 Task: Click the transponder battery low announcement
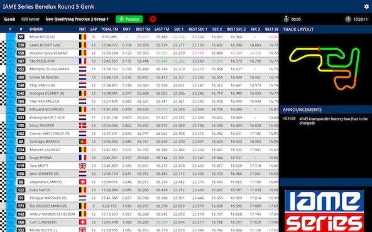click(333, 121)
